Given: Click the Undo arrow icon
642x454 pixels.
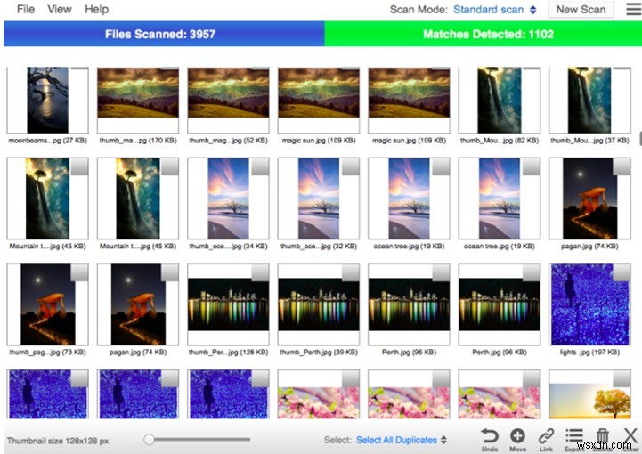Looking at the screenshot, I should [489, 436].
